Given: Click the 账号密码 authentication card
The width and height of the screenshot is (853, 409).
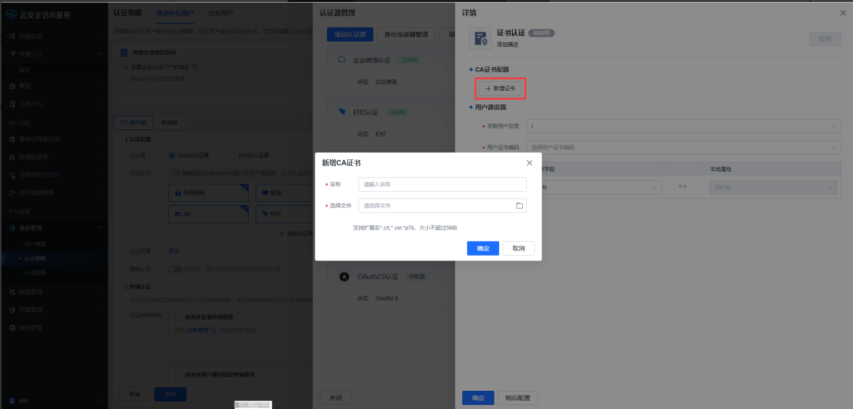Looking at the screenshot, I should pos(208,193).
